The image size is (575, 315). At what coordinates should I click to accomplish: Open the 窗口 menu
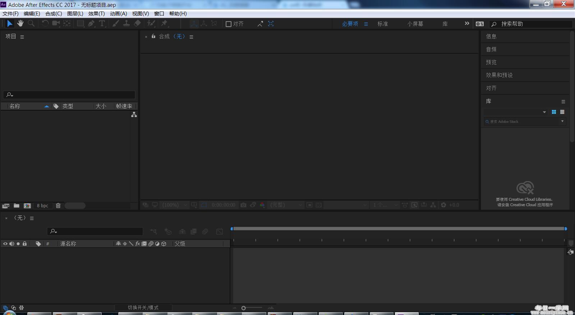point(159,14)
